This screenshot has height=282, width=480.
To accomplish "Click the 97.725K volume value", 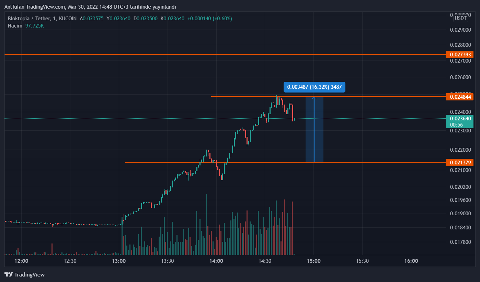I will point(35,26).
